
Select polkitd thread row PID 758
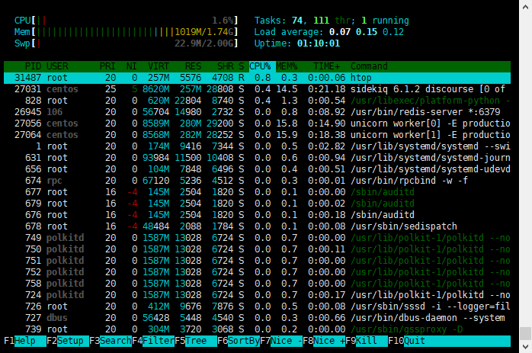point(257,284)
